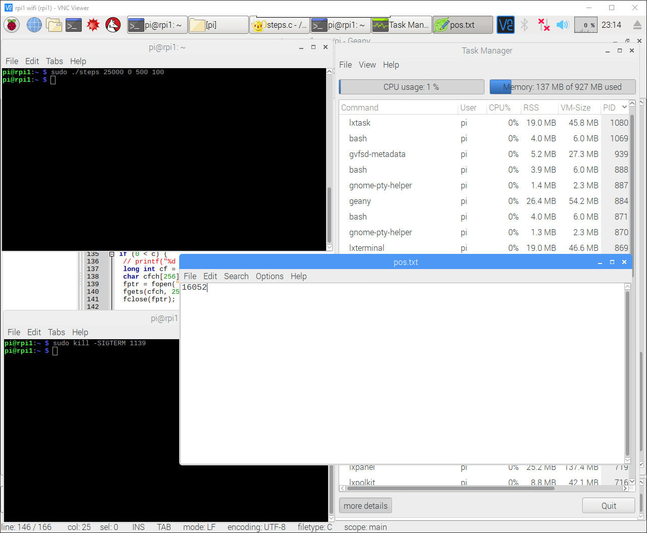
Task: Click the Bluetooth tray icon
Action: pos(524,25)
